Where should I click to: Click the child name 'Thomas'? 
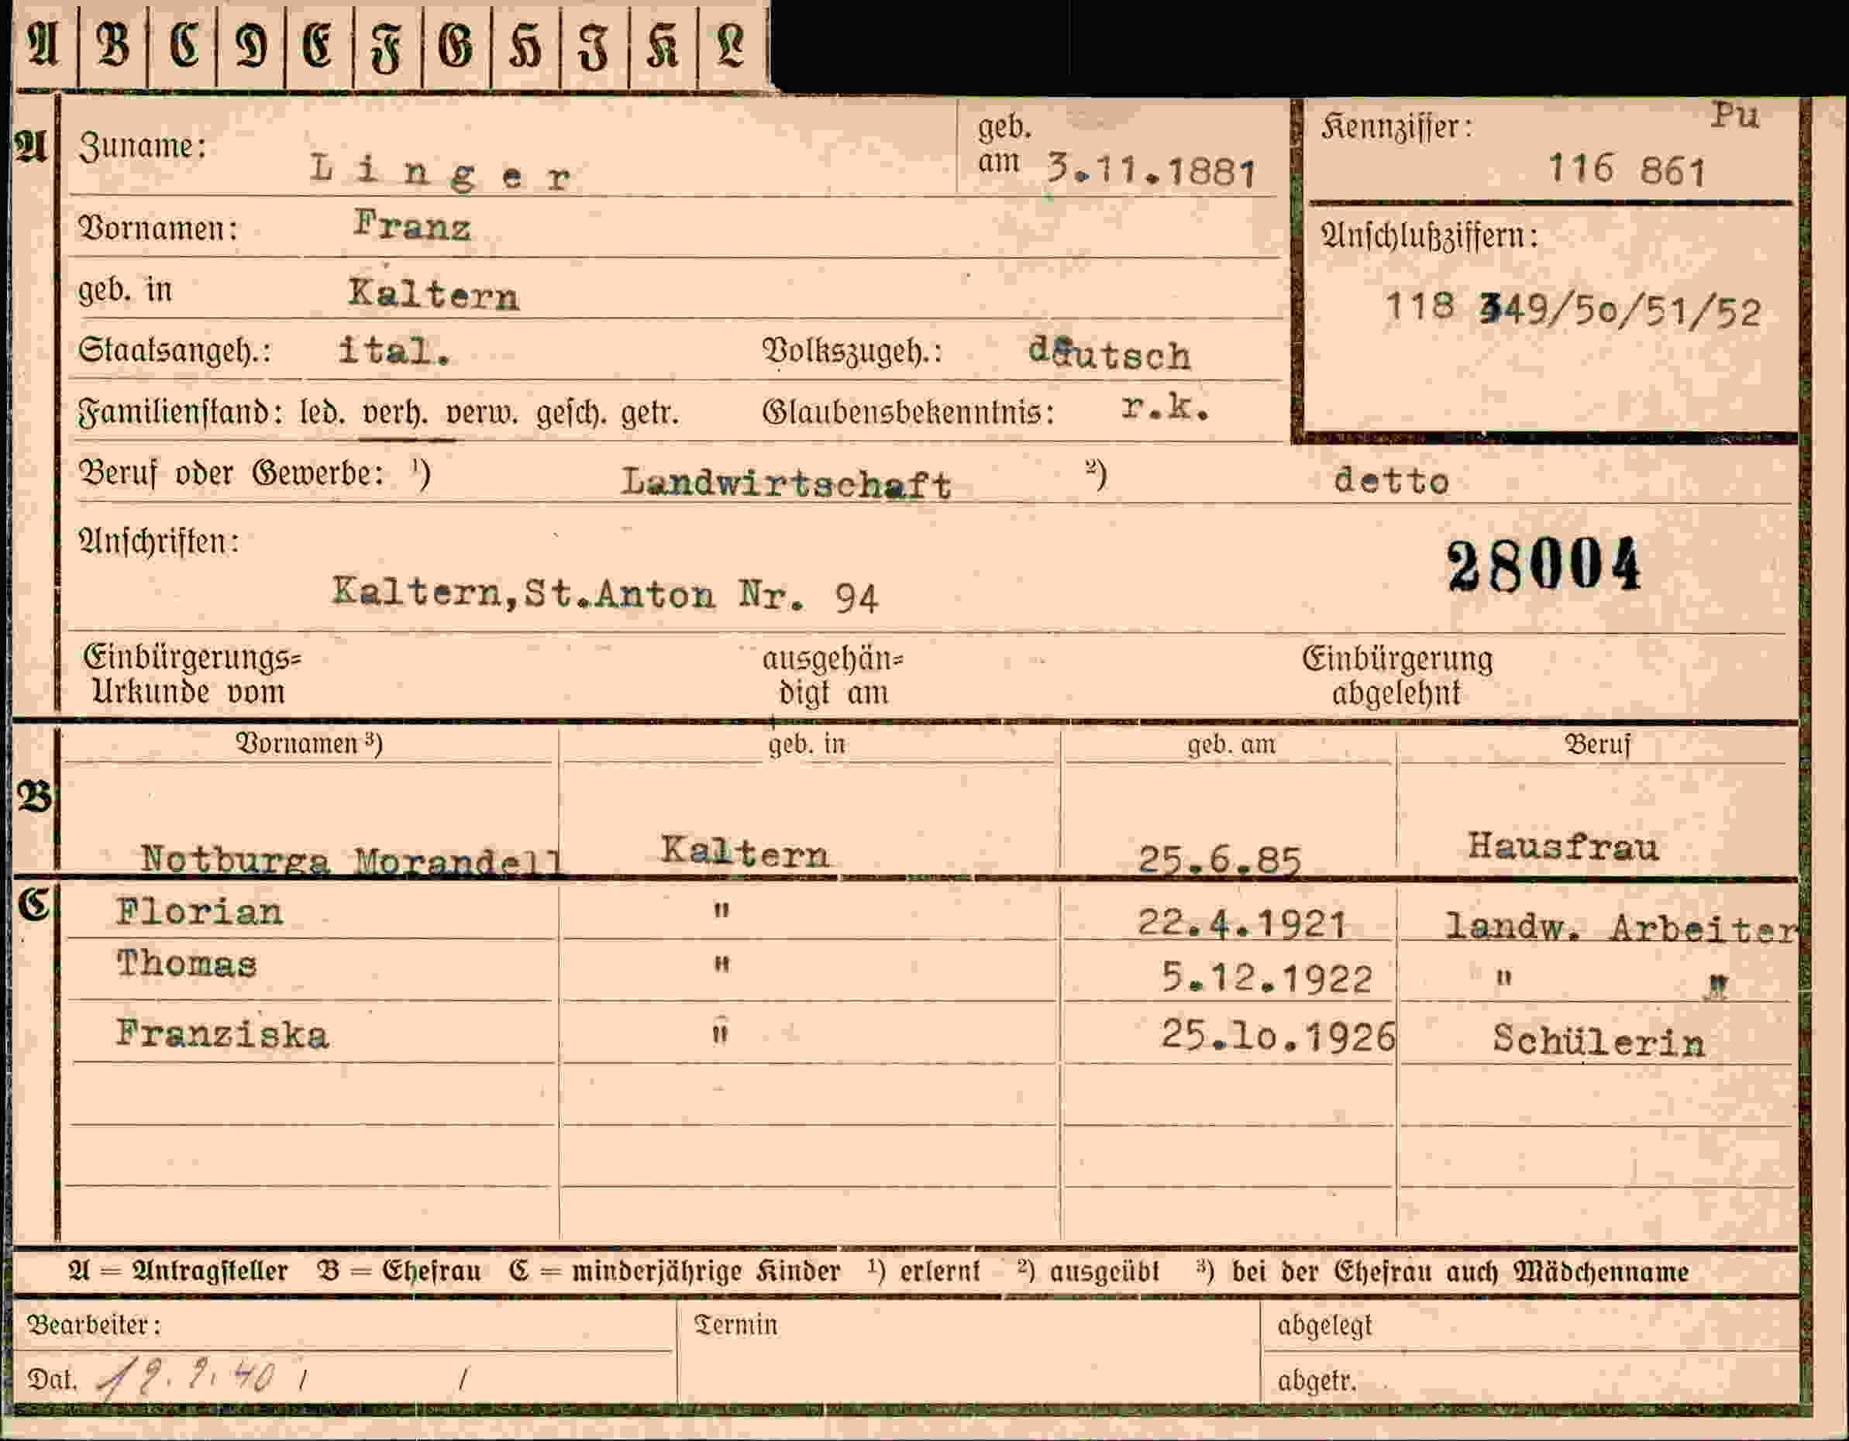[186, 965]
